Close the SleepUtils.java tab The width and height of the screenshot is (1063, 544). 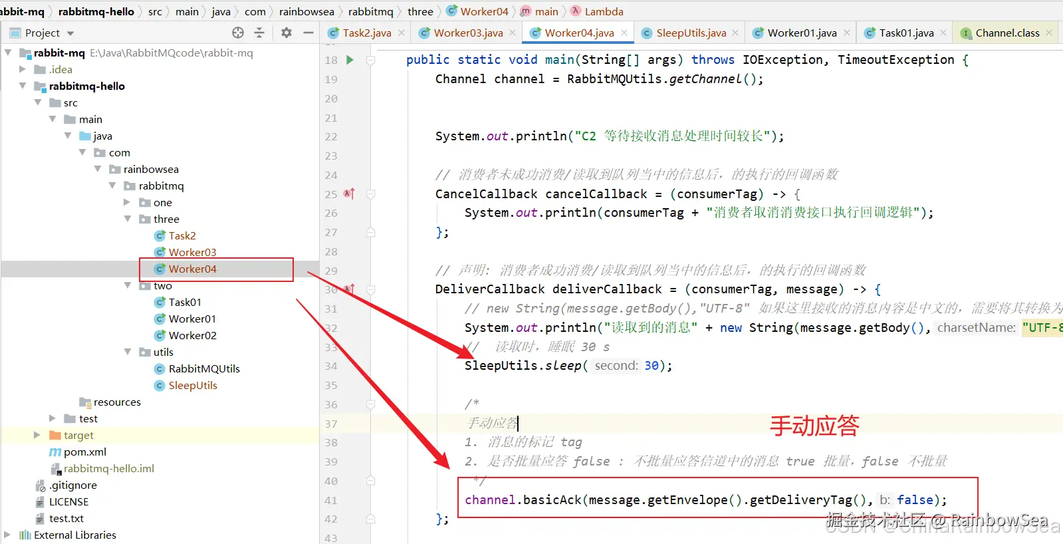[735, 33]
